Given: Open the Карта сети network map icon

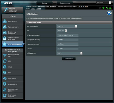Looking at the screenshot, I should pyautogui.click(x=5, y=21).
